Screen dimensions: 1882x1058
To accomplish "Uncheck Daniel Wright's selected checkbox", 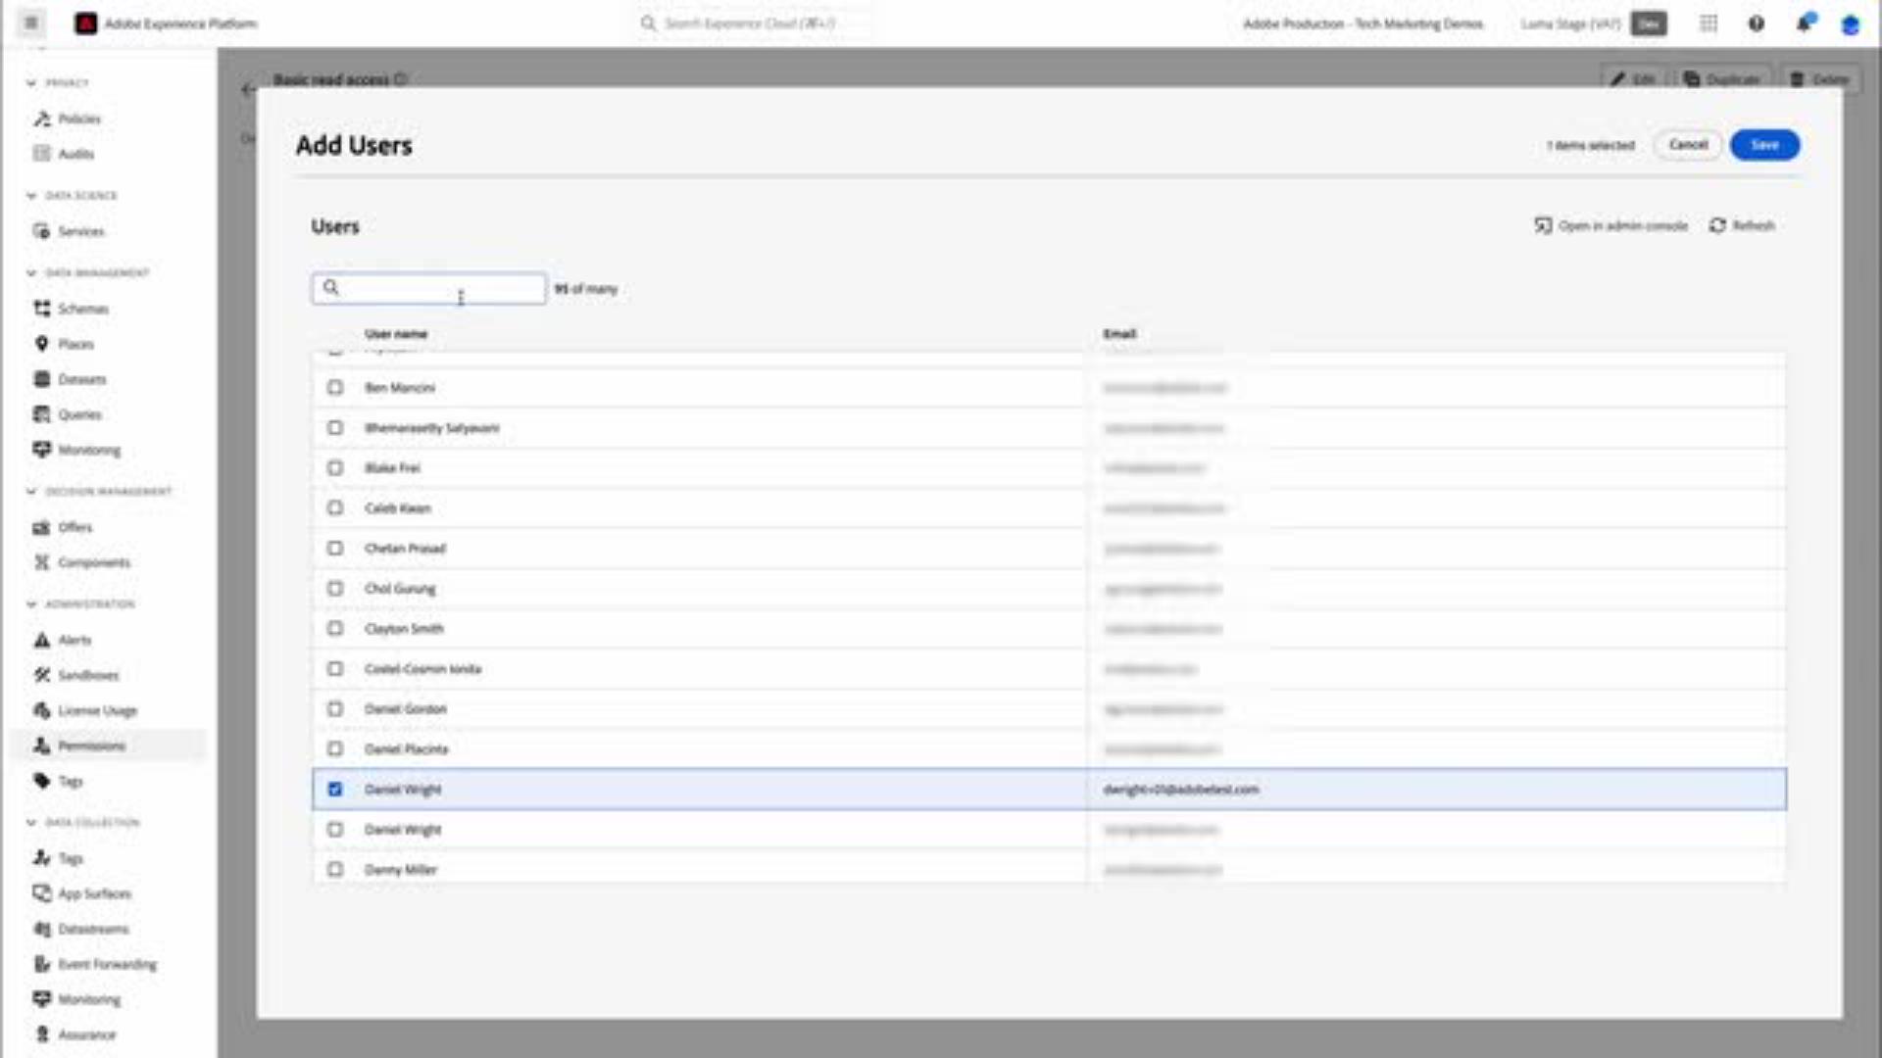I will pyautogui.click(x=335, y=789).
